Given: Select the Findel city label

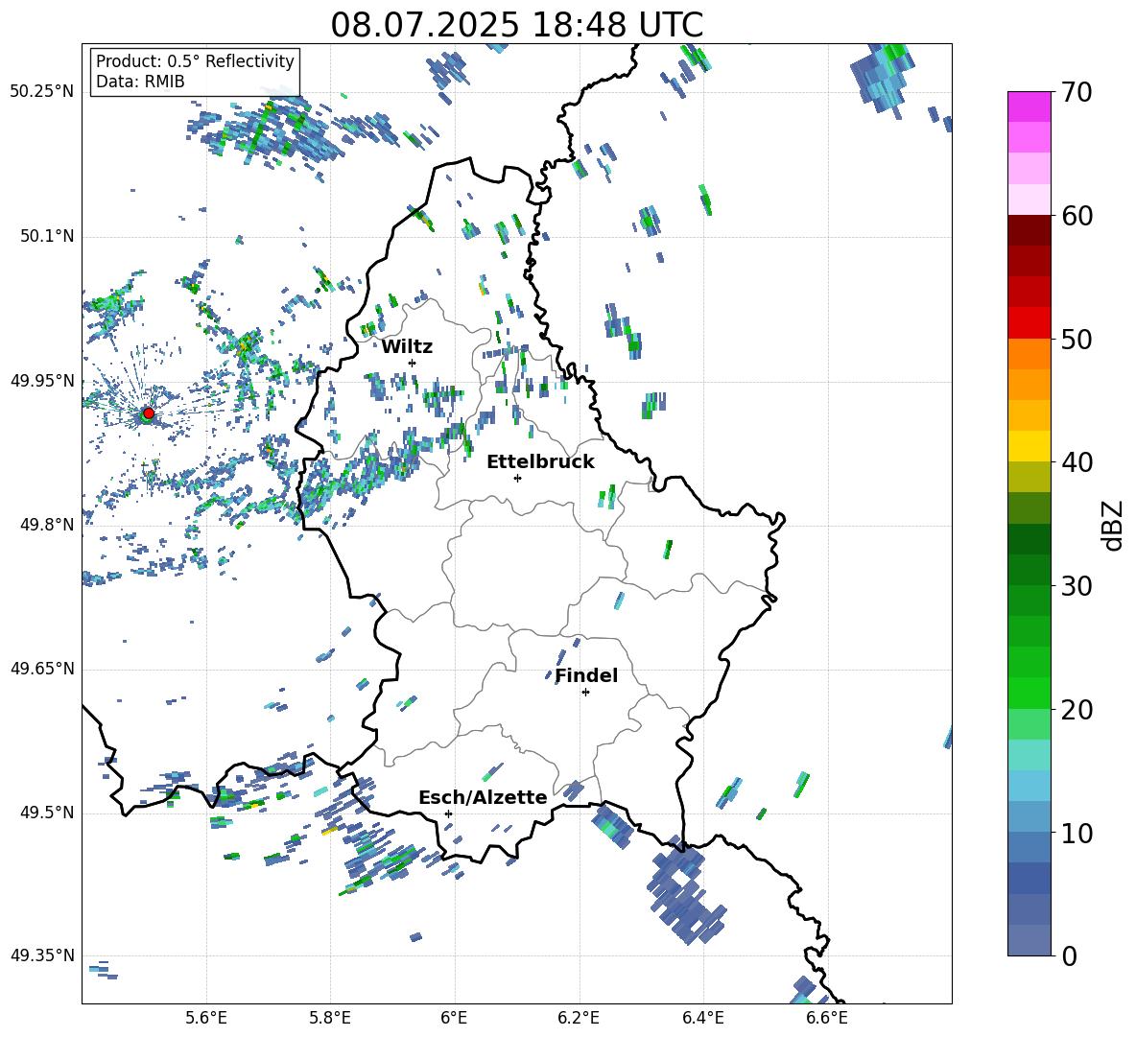Looking at the screenshot, I should click(586, 675).
